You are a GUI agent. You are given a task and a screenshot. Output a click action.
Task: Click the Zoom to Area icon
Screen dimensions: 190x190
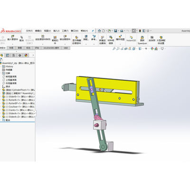click(x=118, y=49)
